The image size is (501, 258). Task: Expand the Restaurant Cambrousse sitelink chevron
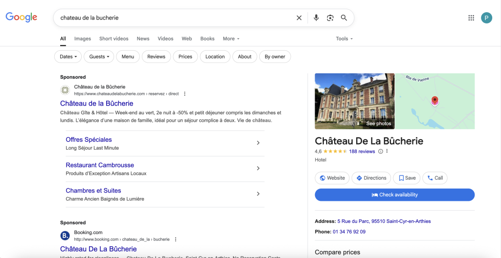258,168
